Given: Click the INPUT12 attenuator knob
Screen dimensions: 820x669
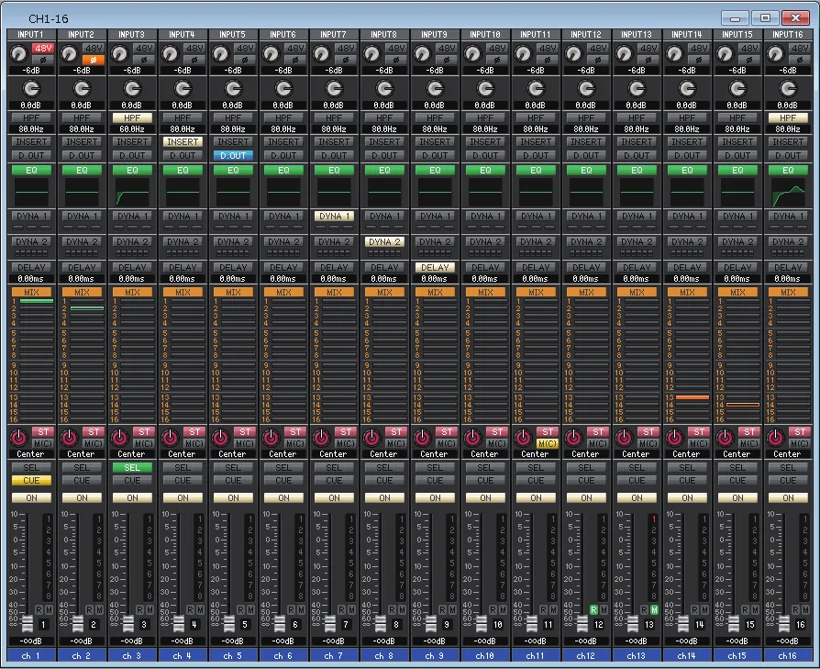Looking at the screenshot, I should (586, 89).
